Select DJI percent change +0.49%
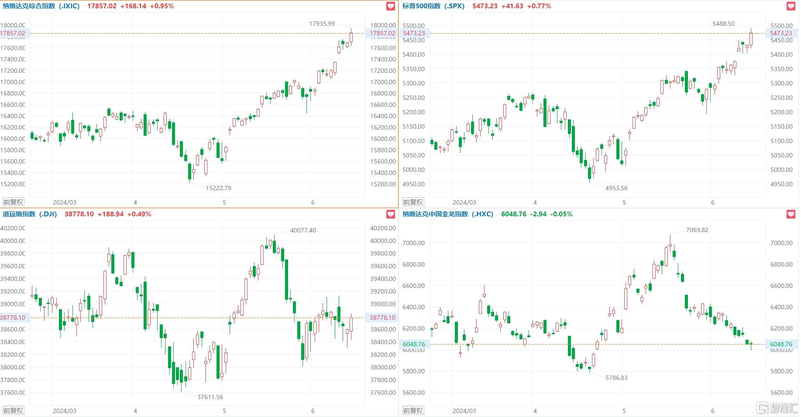Viewport: 801px width, 417px height. (x=139, y=214)
